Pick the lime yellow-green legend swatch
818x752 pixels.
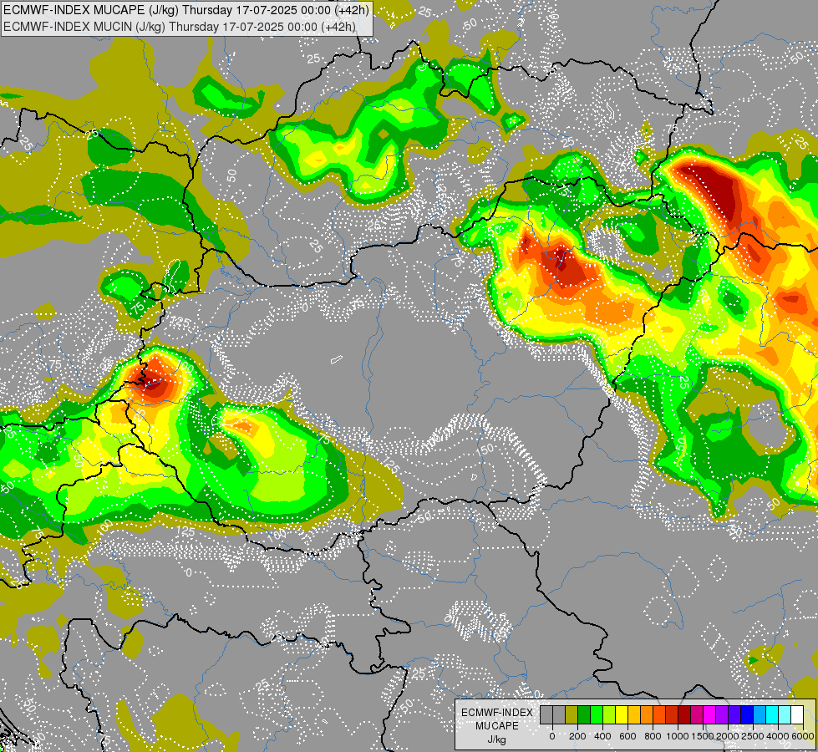point(609,714)
